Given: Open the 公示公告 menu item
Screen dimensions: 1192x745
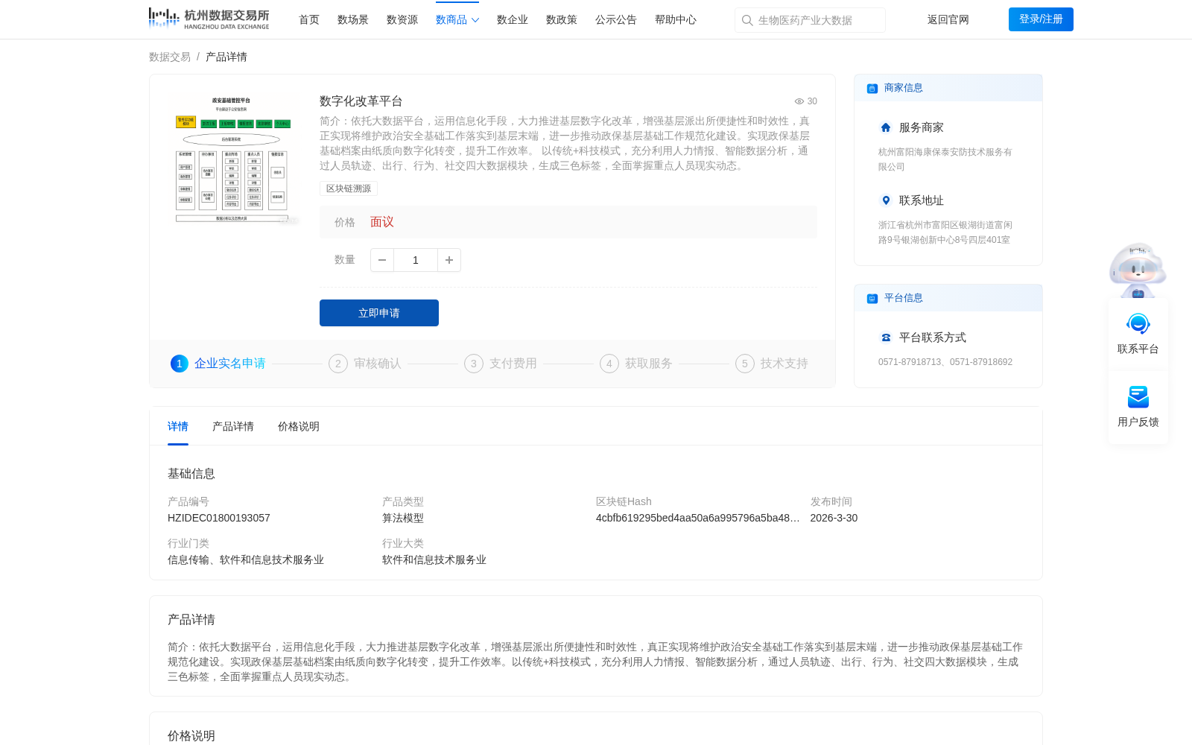Looking at the screenshot, I should [616, 19].
